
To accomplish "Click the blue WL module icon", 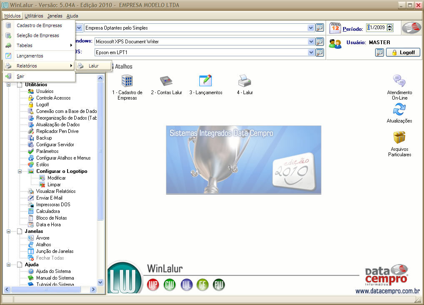I will point(187,285).
